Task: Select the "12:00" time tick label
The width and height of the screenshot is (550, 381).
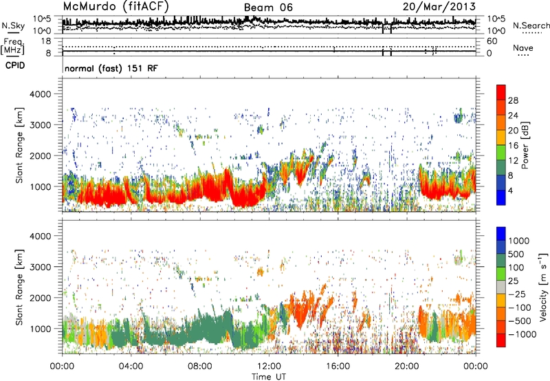Action: pos(269,367)
